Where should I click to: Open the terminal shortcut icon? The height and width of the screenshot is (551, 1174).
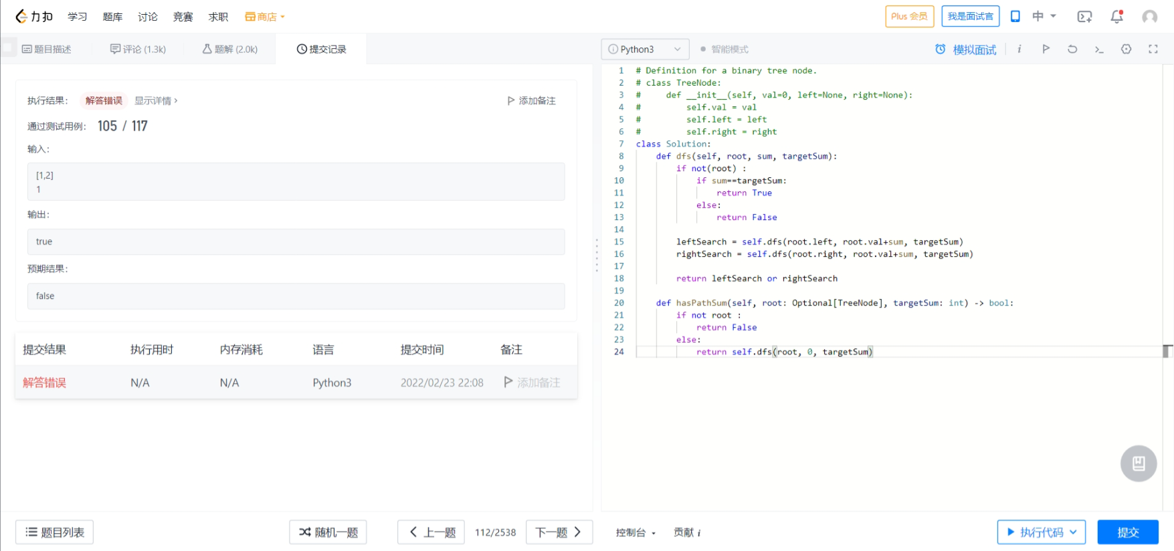point(1099,49)
